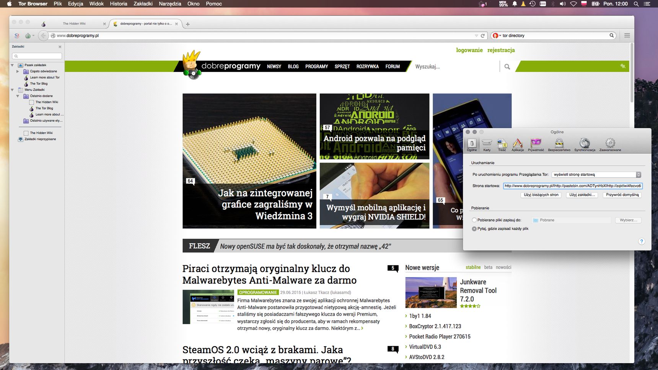This screenshot has width=658, height=370.
Task: Open the Wiedźmina 3 integrated graphics article thumbnail
Action: tap(249, 161)
